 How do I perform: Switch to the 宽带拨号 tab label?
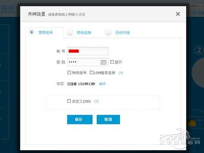[45, 33]
